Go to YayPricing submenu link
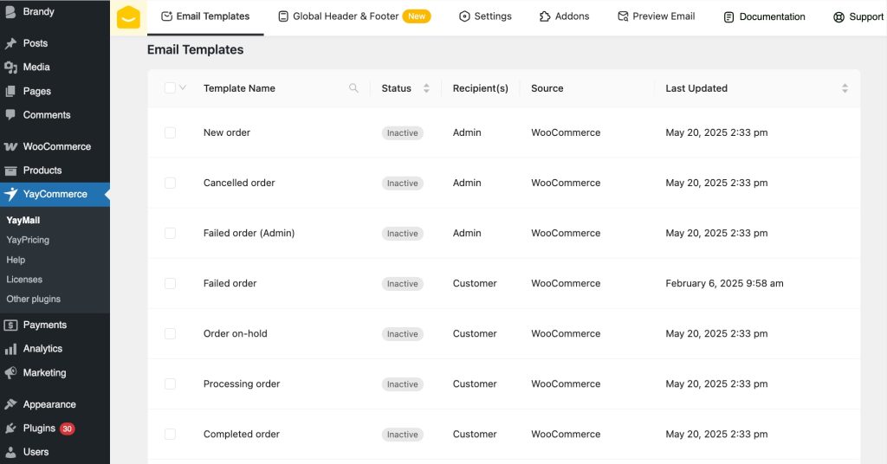The image size is (887, 464). click(x=28, y=240)
